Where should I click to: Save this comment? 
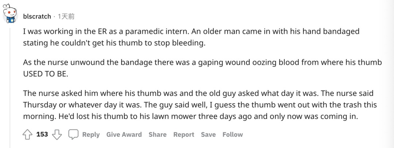click(208, 135)
